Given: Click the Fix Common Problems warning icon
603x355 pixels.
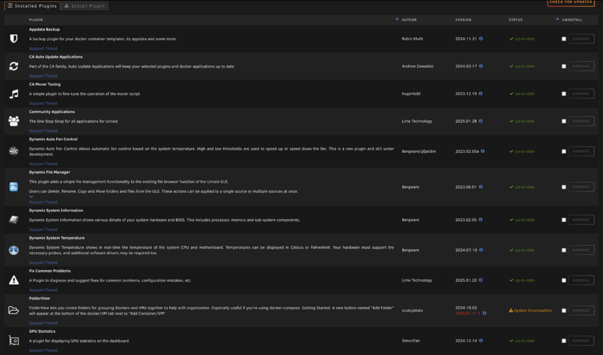Looking at the screenshot, I should point(14,280).
